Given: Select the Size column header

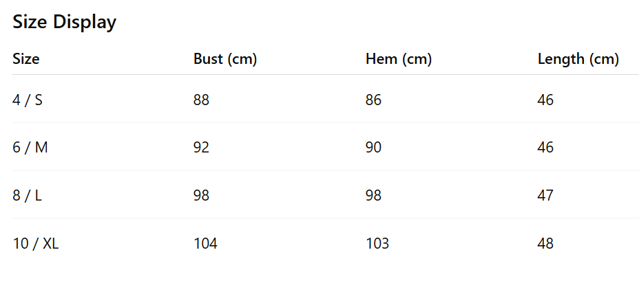Looking at the screenshot, I should pos(26,59).
